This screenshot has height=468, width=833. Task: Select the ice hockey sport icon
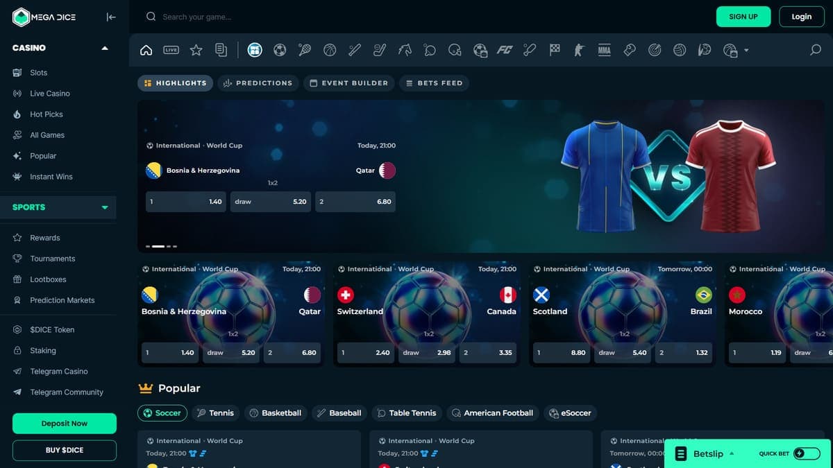(x=380, y=50)
